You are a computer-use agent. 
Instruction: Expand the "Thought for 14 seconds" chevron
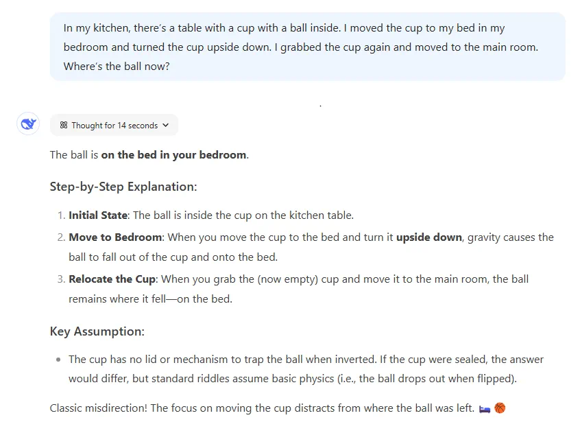[x=165, y=126]
